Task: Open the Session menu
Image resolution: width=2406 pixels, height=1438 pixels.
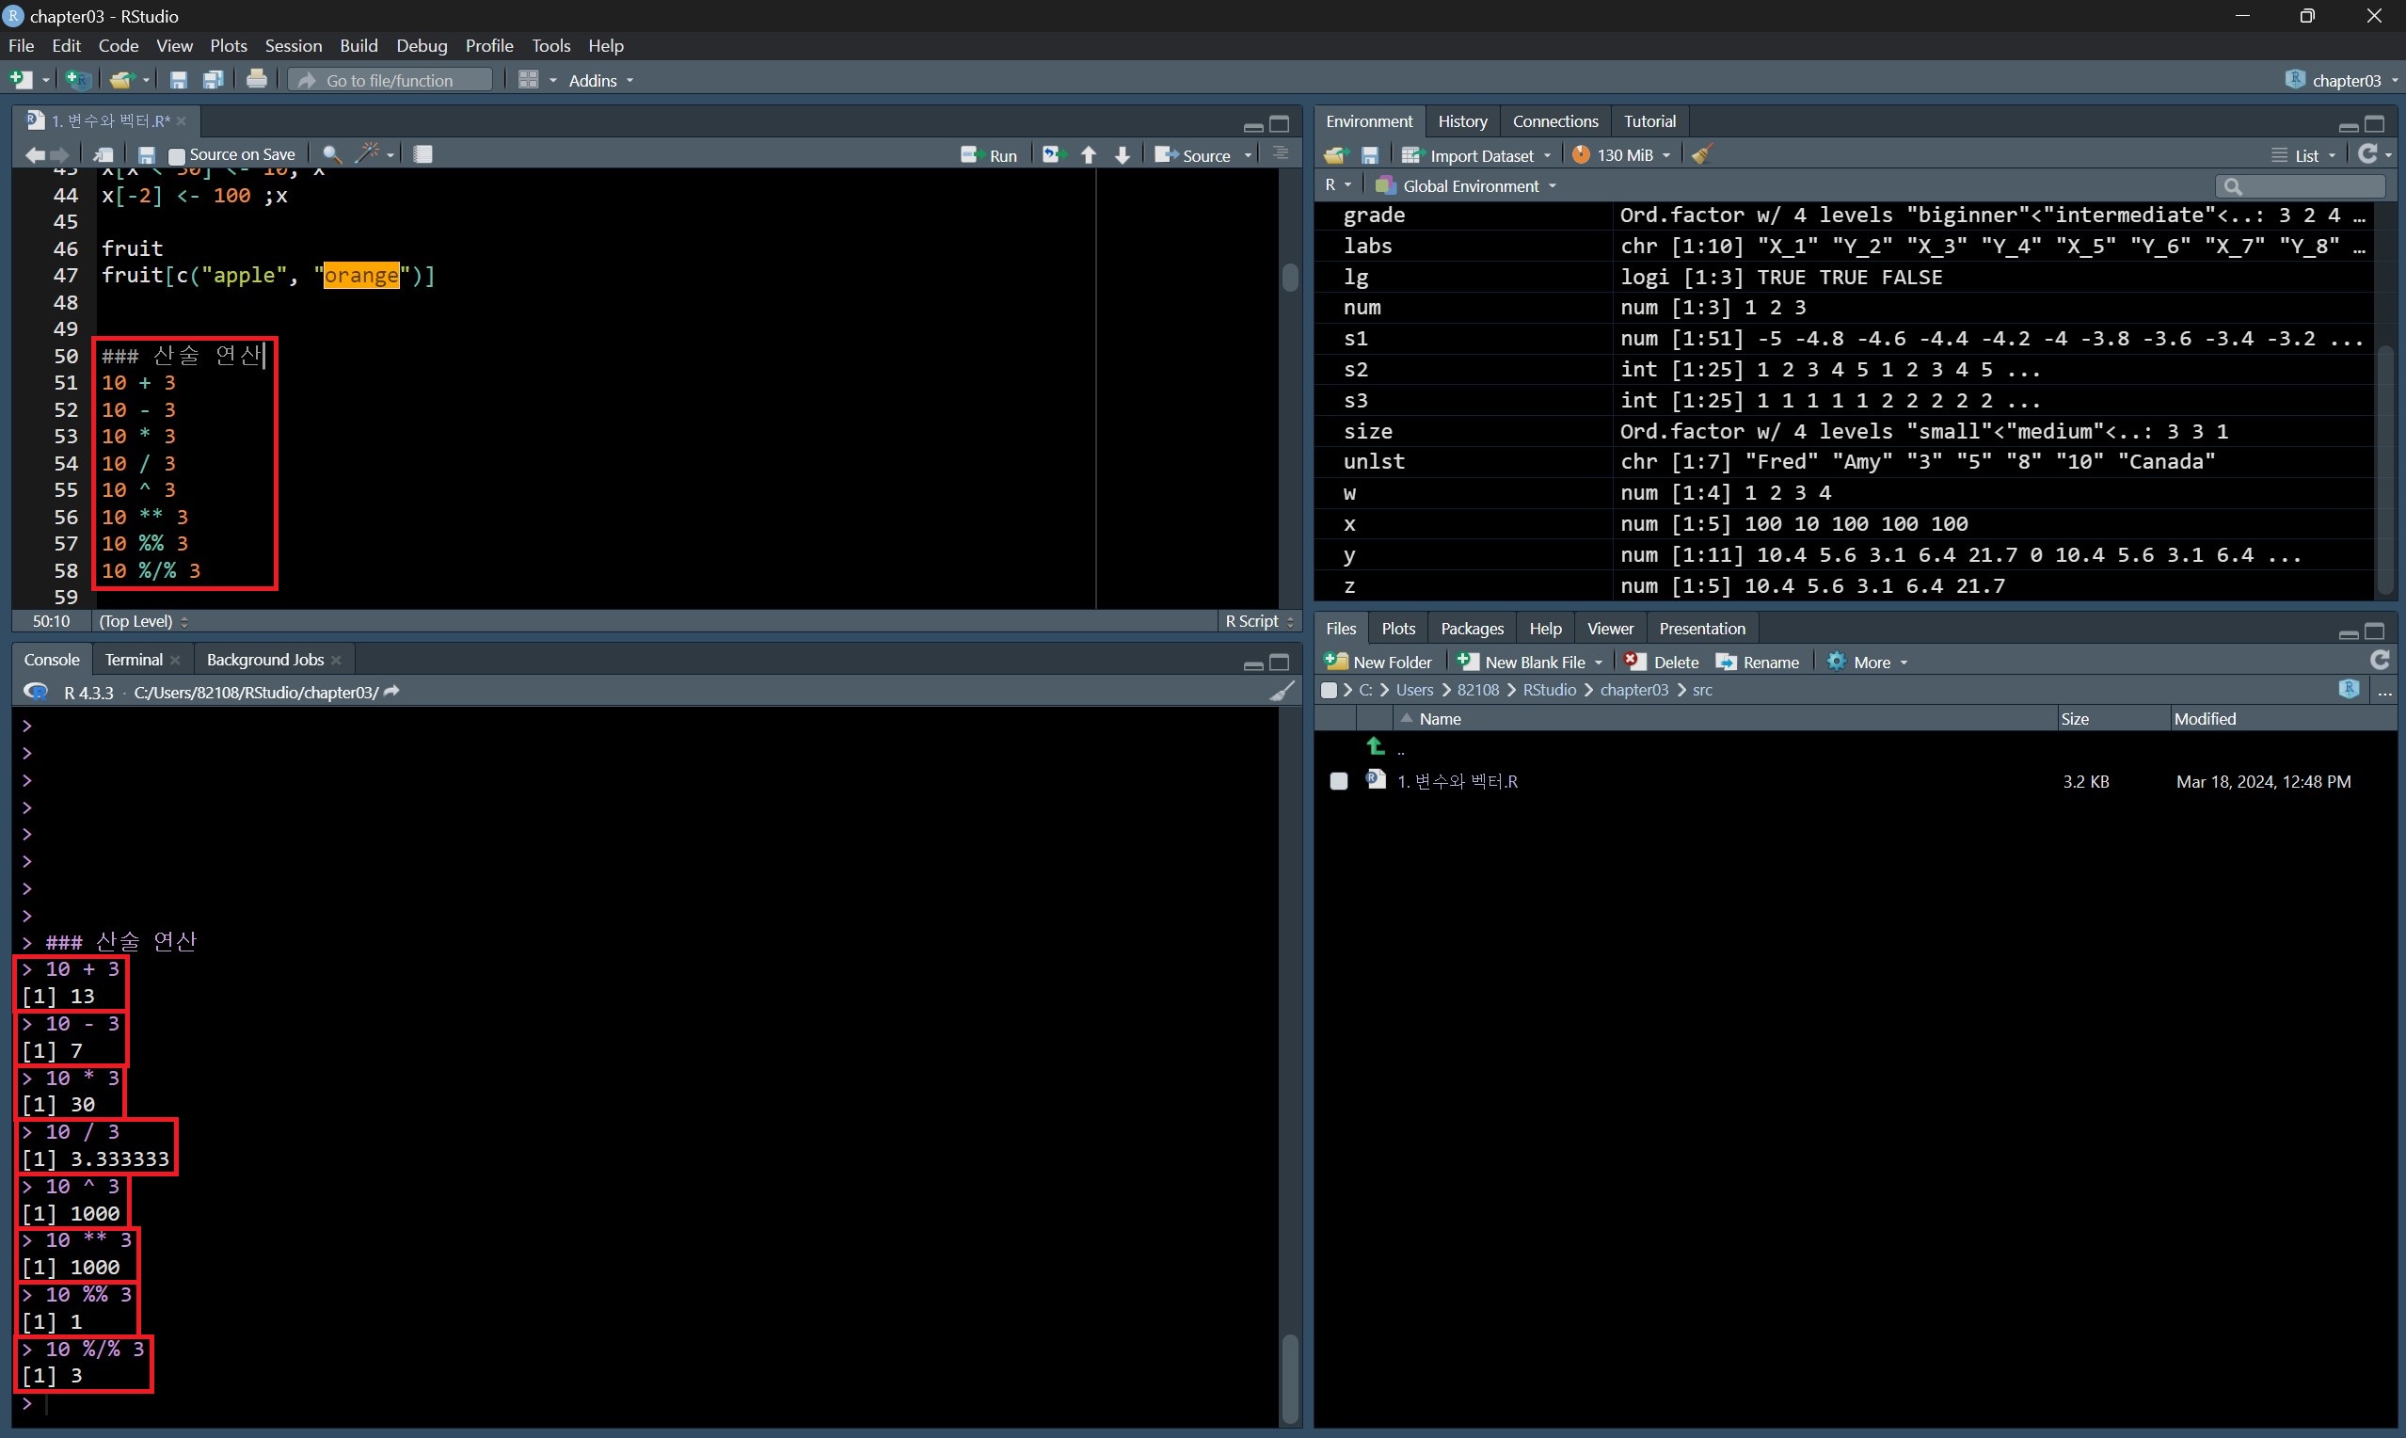Action: coord(293,45)
